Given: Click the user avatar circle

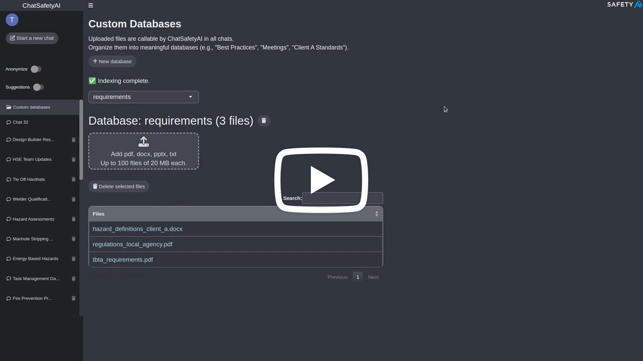Looking at the screenshot, I should coord(12,20).
